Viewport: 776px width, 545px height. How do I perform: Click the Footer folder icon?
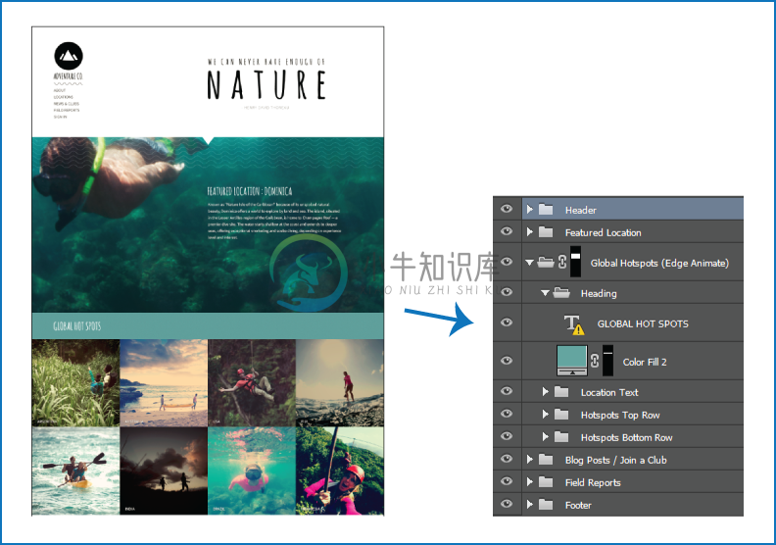pos(546,505)
